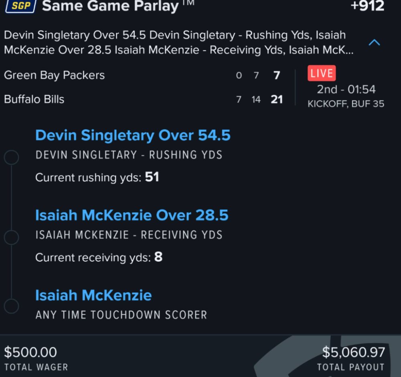Click the $5,060.97 total payout amount
The image size is (401, 377).
pyautogui.click(x=353, y=352)
